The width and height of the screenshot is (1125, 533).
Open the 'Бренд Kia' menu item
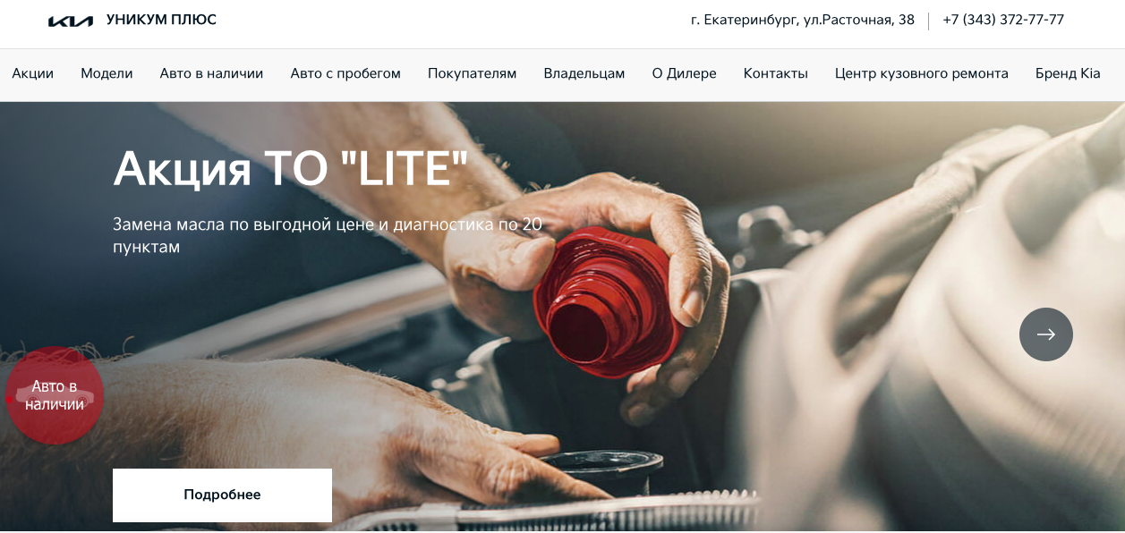1068,73
